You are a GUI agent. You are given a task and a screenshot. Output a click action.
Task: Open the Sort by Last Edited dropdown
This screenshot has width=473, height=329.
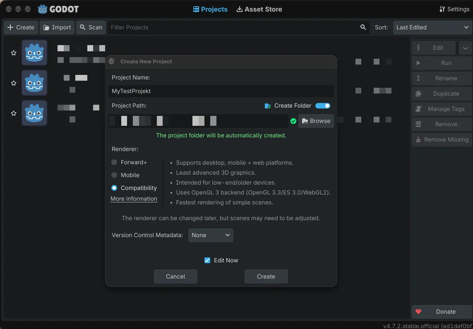(x=432, y=27)
